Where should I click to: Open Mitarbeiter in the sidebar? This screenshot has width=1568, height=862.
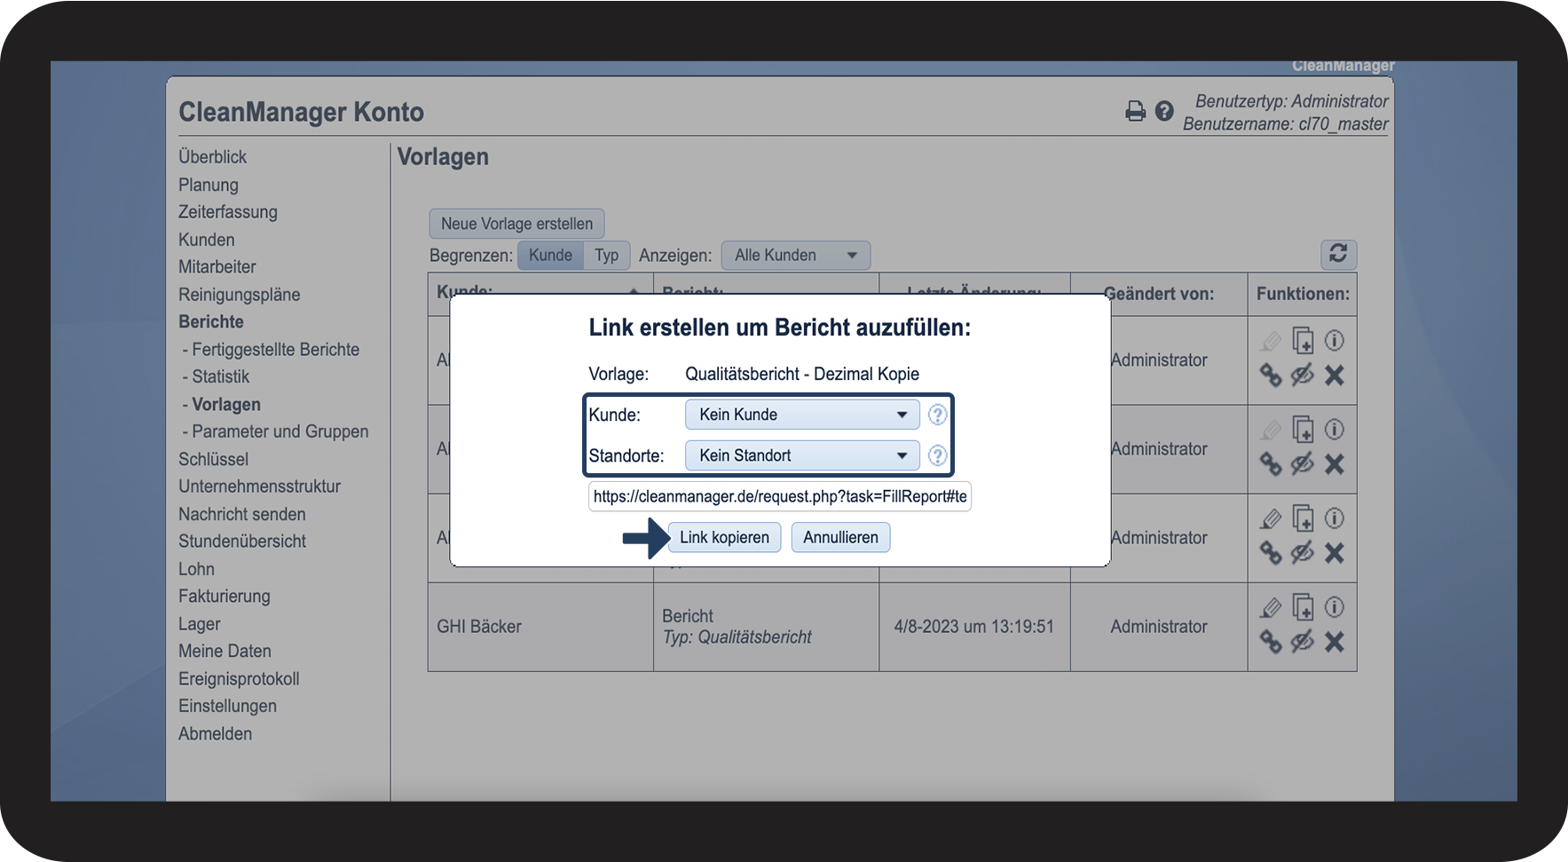217,267
